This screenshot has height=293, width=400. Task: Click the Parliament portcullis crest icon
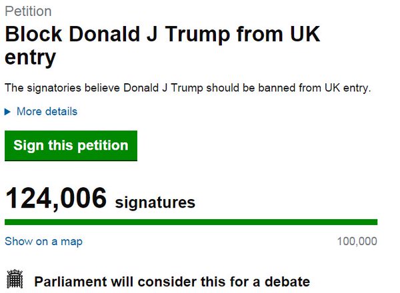tap(15, 280)
